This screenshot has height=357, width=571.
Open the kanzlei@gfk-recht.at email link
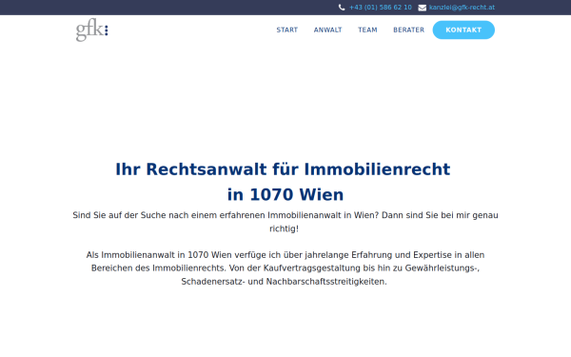click(462, 8)
